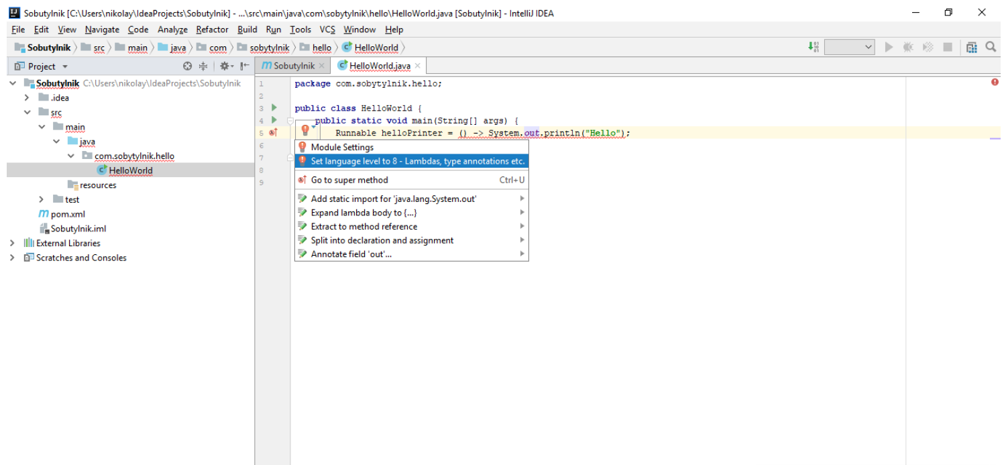Viewport: 1002px width, 465px height.
Task: Click the java breadcrumb in navigation bar
Action: (172, 48)
